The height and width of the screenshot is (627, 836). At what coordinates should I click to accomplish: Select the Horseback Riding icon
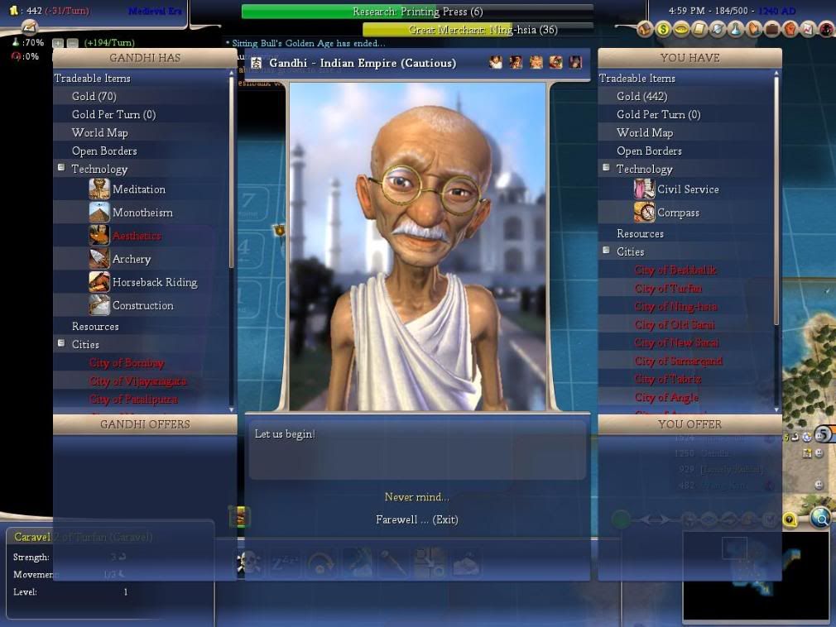[99, 282]
